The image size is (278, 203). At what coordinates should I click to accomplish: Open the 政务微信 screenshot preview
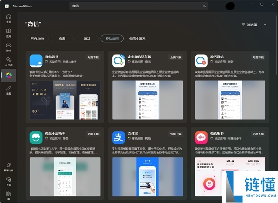(x=230, y=100)
